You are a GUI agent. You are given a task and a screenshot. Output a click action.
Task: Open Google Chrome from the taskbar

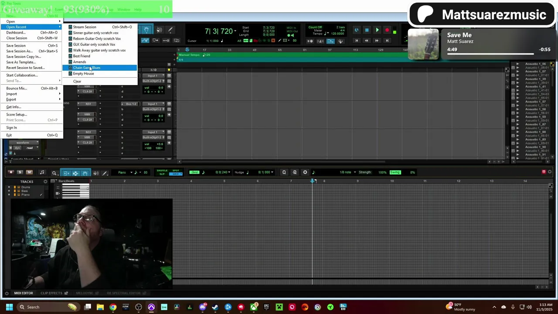113,307
